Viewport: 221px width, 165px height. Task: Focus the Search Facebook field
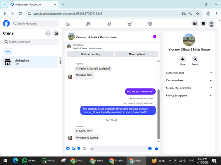(35, 23)
